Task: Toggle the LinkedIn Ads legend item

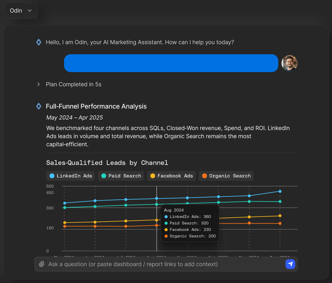Action: coord(70,176)
